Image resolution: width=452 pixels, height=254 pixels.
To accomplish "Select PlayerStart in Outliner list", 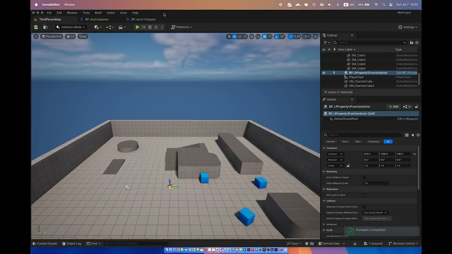I will (x=356, y=77).
